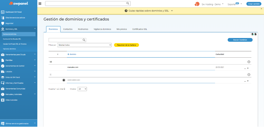
Task: Open Dashboard SW Panel icon
Action: pyautogui.click(x=2, y=12)
